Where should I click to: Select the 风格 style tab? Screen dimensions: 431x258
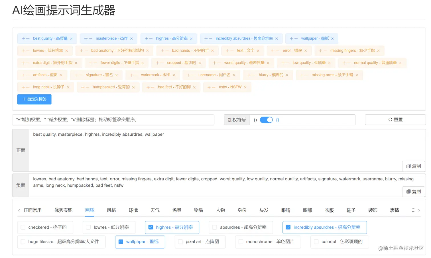pos(111,210)
